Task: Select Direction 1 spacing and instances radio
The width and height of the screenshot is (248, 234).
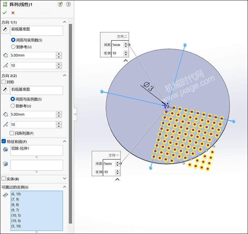Action: 13,40
